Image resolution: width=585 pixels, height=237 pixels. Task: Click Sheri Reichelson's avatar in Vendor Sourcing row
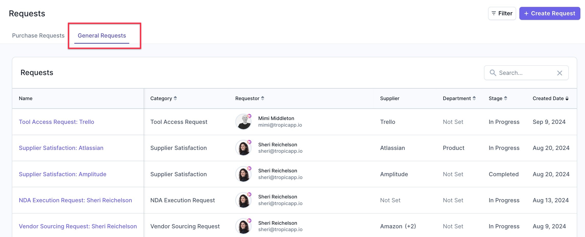pyautogui.click(x=243, y=226)
